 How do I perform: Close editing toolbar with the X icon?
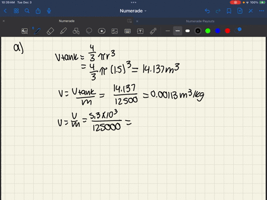click(251, 11)
